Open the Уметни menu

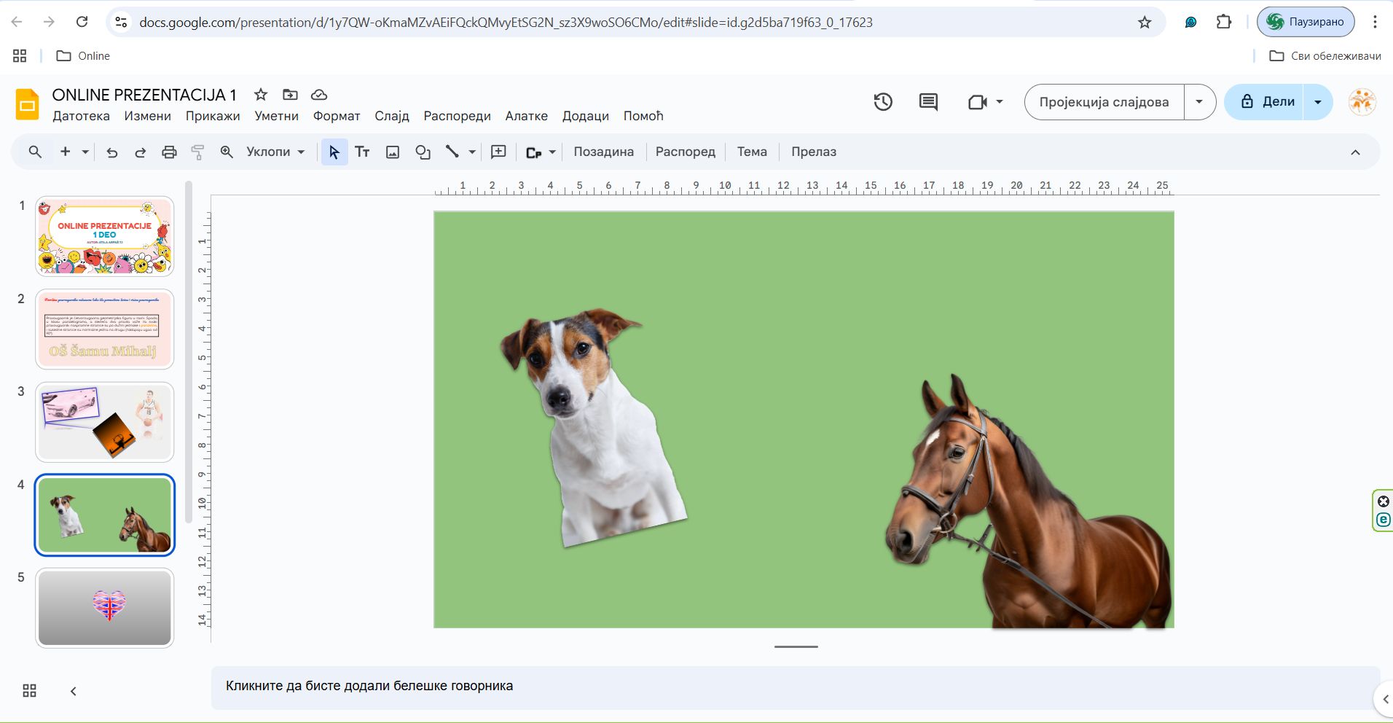pos(276,116)
